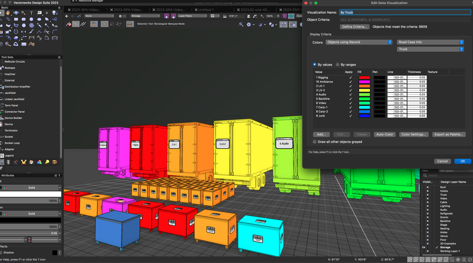
Task: Open the Basic palette menu
Action: tap(59, 8)
